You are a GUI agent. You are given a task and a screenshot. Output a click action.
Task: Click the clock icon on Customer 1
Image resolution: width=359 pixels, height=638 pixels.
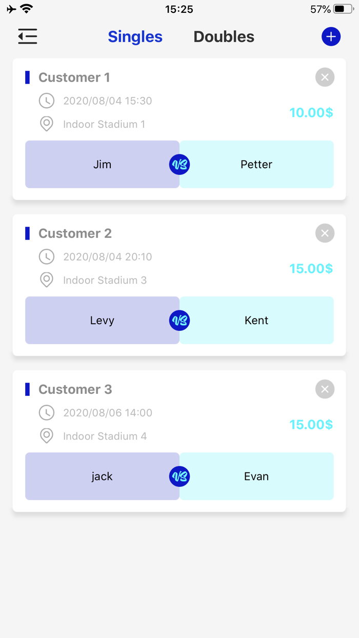click(47, 101)
